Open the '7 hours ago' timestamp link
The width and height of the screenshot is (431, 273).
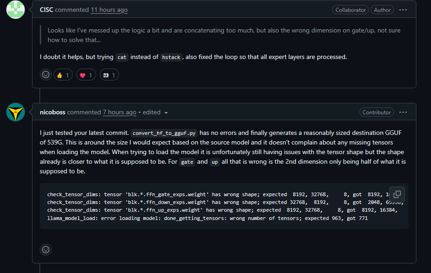pyautogui.click(x=119, y=112)
